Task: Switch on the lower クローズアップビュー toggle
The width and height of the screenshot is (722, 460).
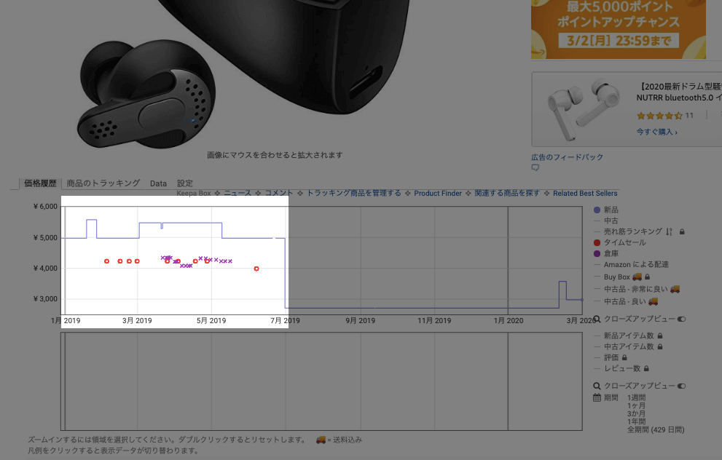Action: pyautogui.click(x=682, y=386)
